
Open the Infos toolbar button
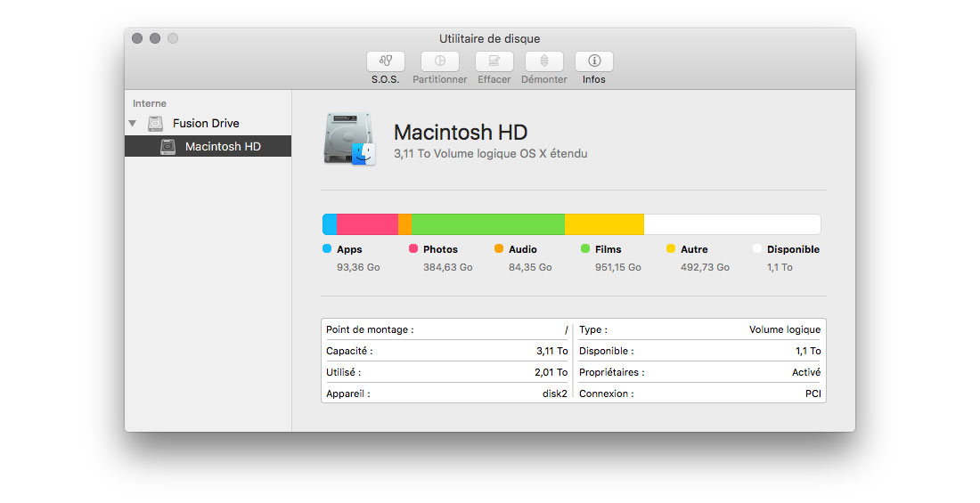[593, 61]
